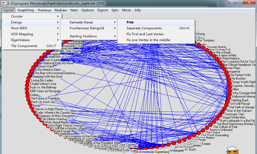Click the 'Weapons of Mass Deception' label
The height and width of the screenshot is (154, 257).
pyautogui.click(x=57, y=116)
